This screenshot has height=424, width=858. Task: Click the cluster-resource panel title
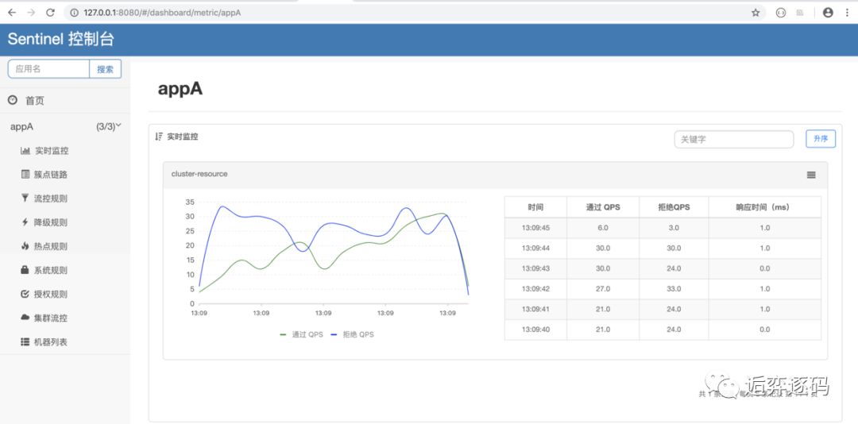[199, 174]
